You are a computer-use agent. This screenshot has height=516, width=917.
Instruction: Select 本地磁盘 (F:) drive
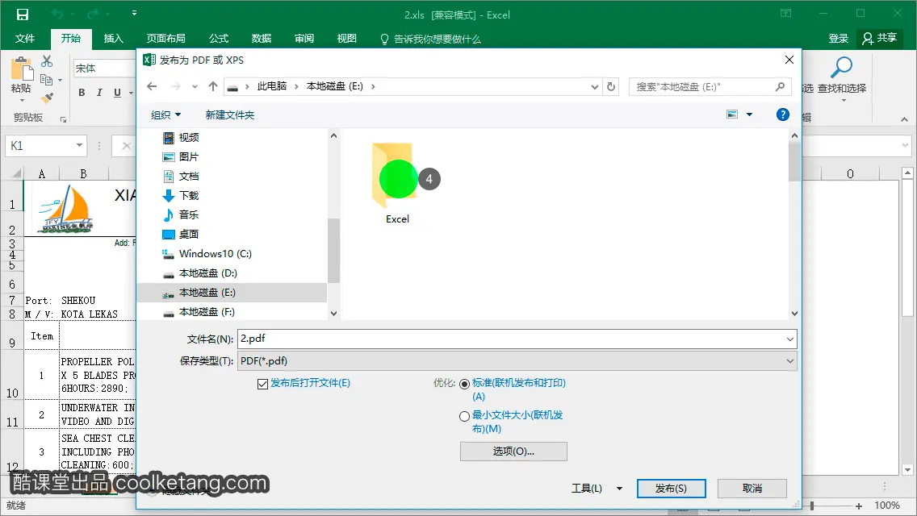(x=207, y=312)
